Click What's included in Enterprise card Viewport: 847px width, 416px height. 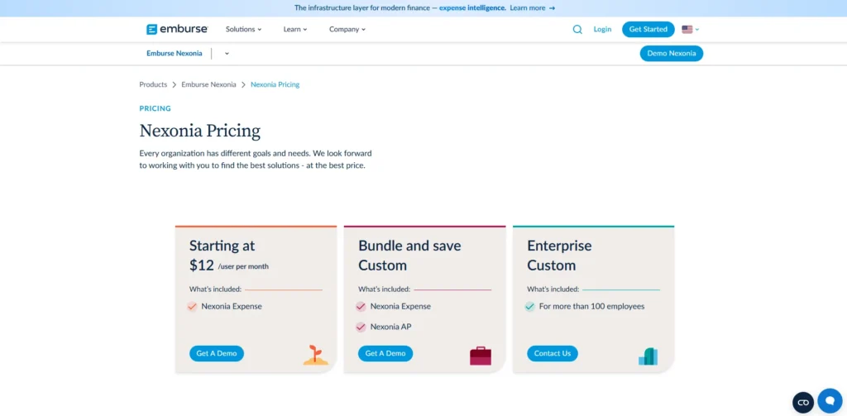click(x=553, y=289)
